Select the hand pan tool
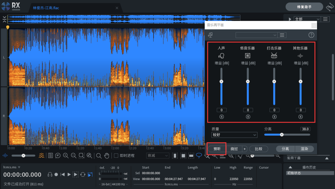335x189 pixels. pos(107,155)
